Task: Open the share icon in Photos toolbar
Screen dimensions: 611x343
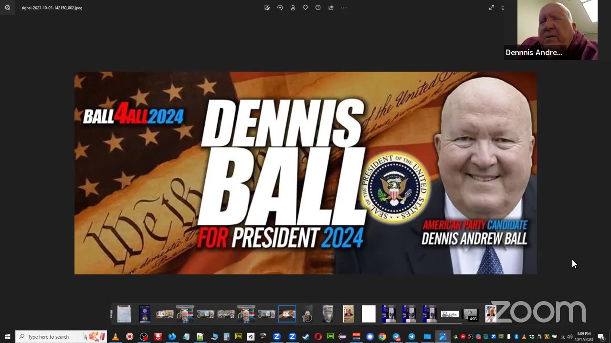Action: click(x=331, y=8)
